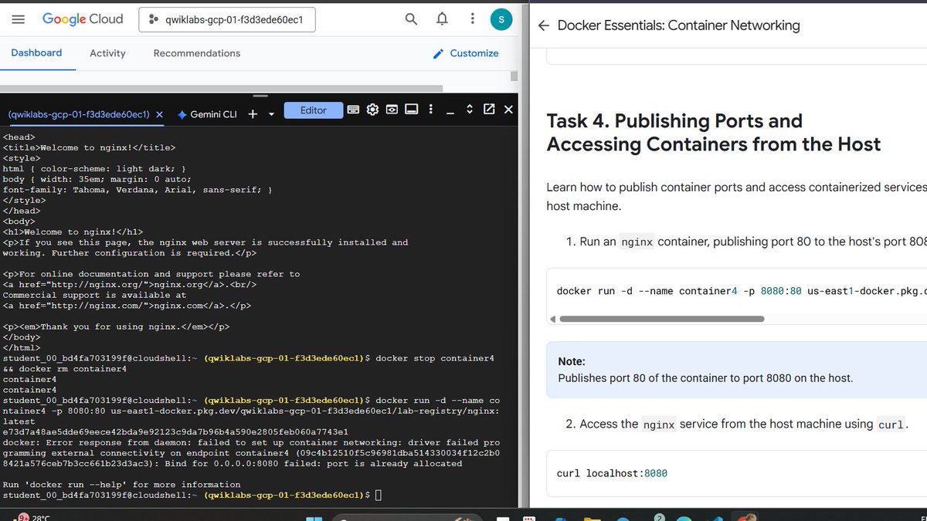Click the Task 4 Publishing Ports heading
927x521 pixels.
pos(713,132)
